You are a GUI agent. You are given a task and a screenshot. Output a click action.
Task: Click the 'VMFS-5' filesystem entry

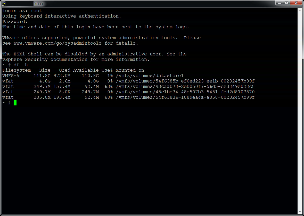pyautogui.click(x=11, y=76)
